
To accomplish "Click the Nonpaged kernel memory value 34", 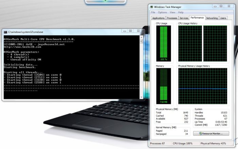I will click(187, 134).
